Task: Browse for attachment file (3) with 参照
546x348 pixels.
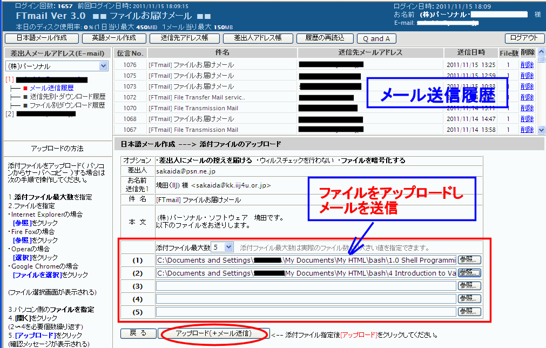Action: click(x=469, y=285)
